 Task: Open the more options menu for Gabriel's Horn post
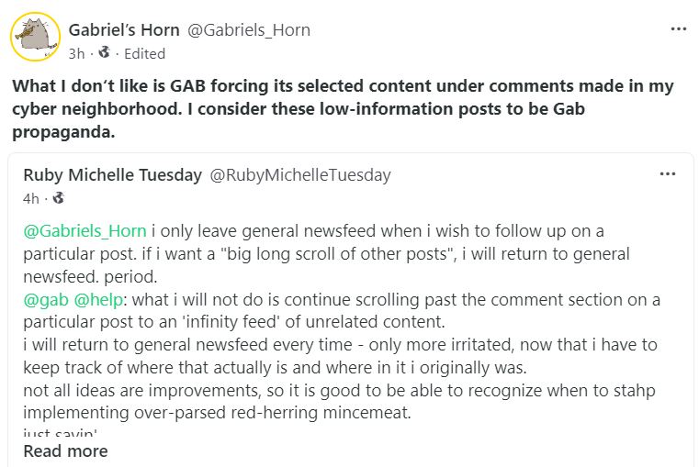(678, 29)
